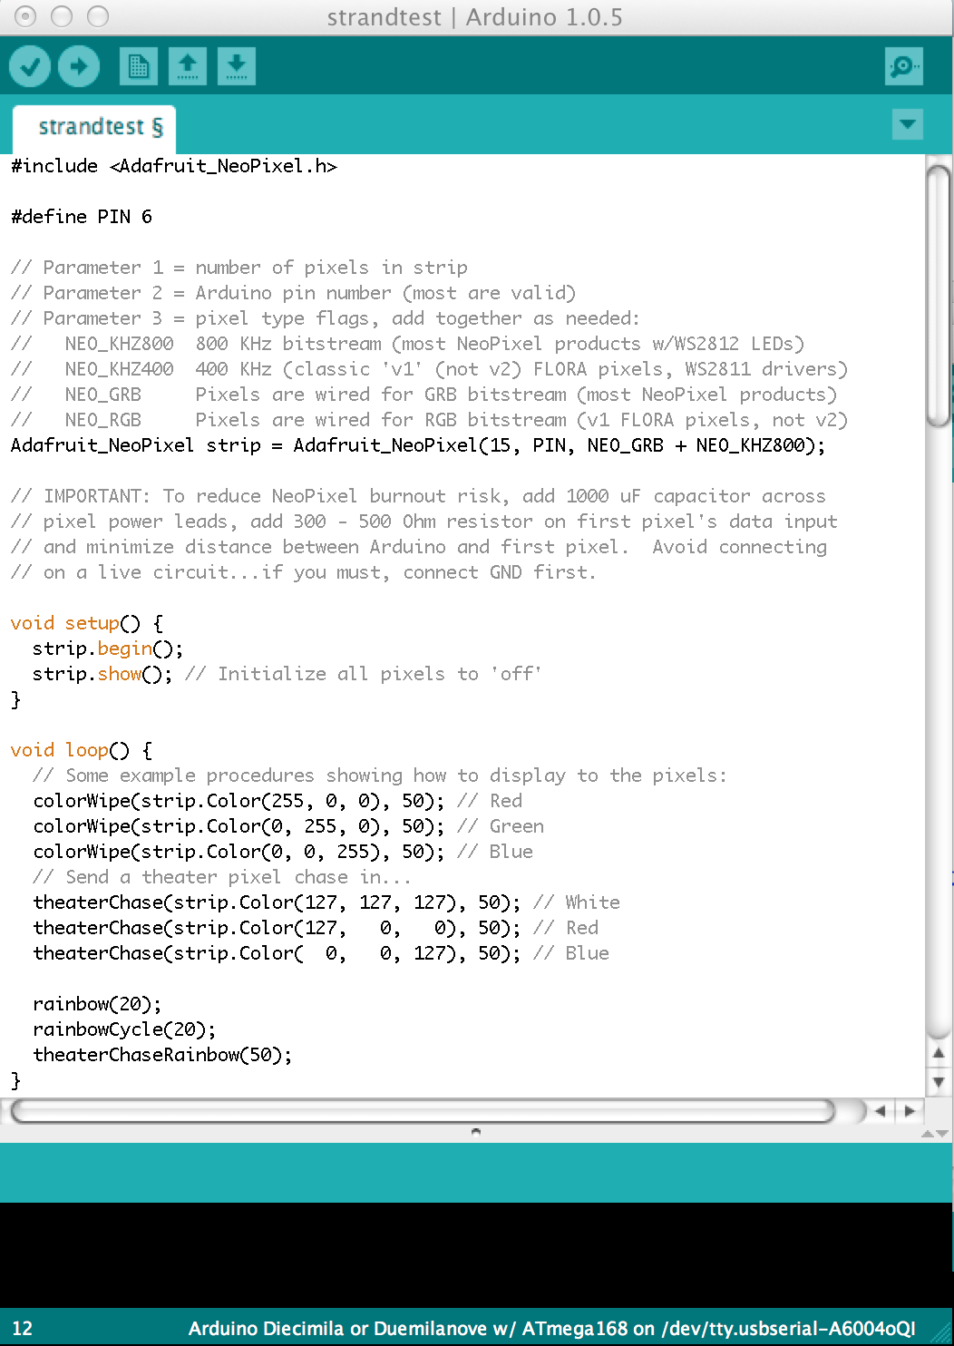Open a sketch using the Open icon
This screenshot has height=1346, width=954.
pyautogui.click(x=188, y=65)
